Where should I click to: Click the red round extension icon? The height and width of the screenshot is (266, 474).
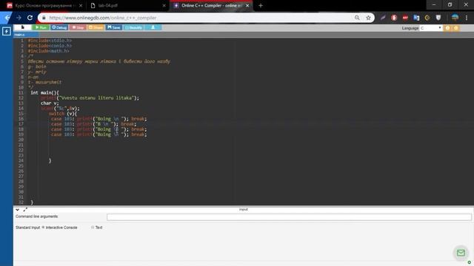click(394, 18)
